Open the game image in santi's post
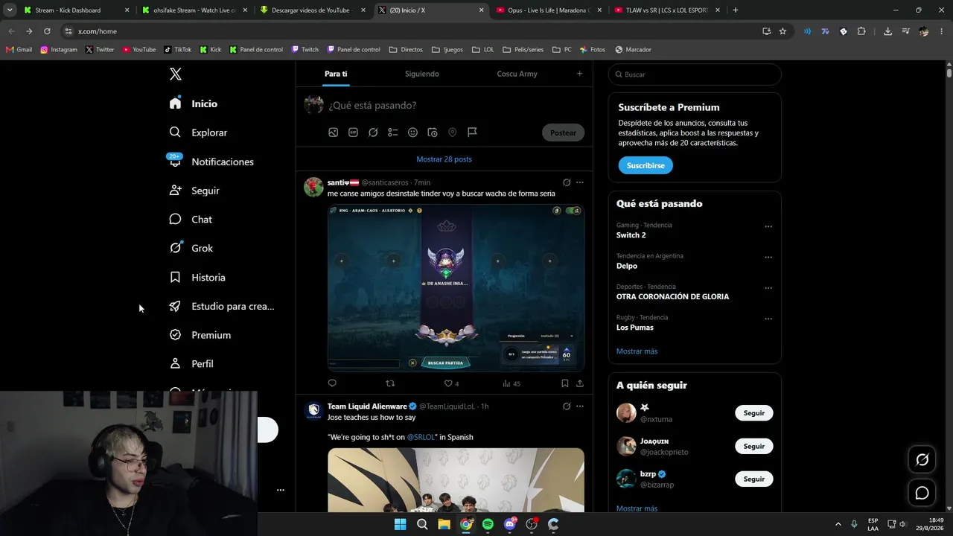Screen dimensions: 953x536 point(456,287)
